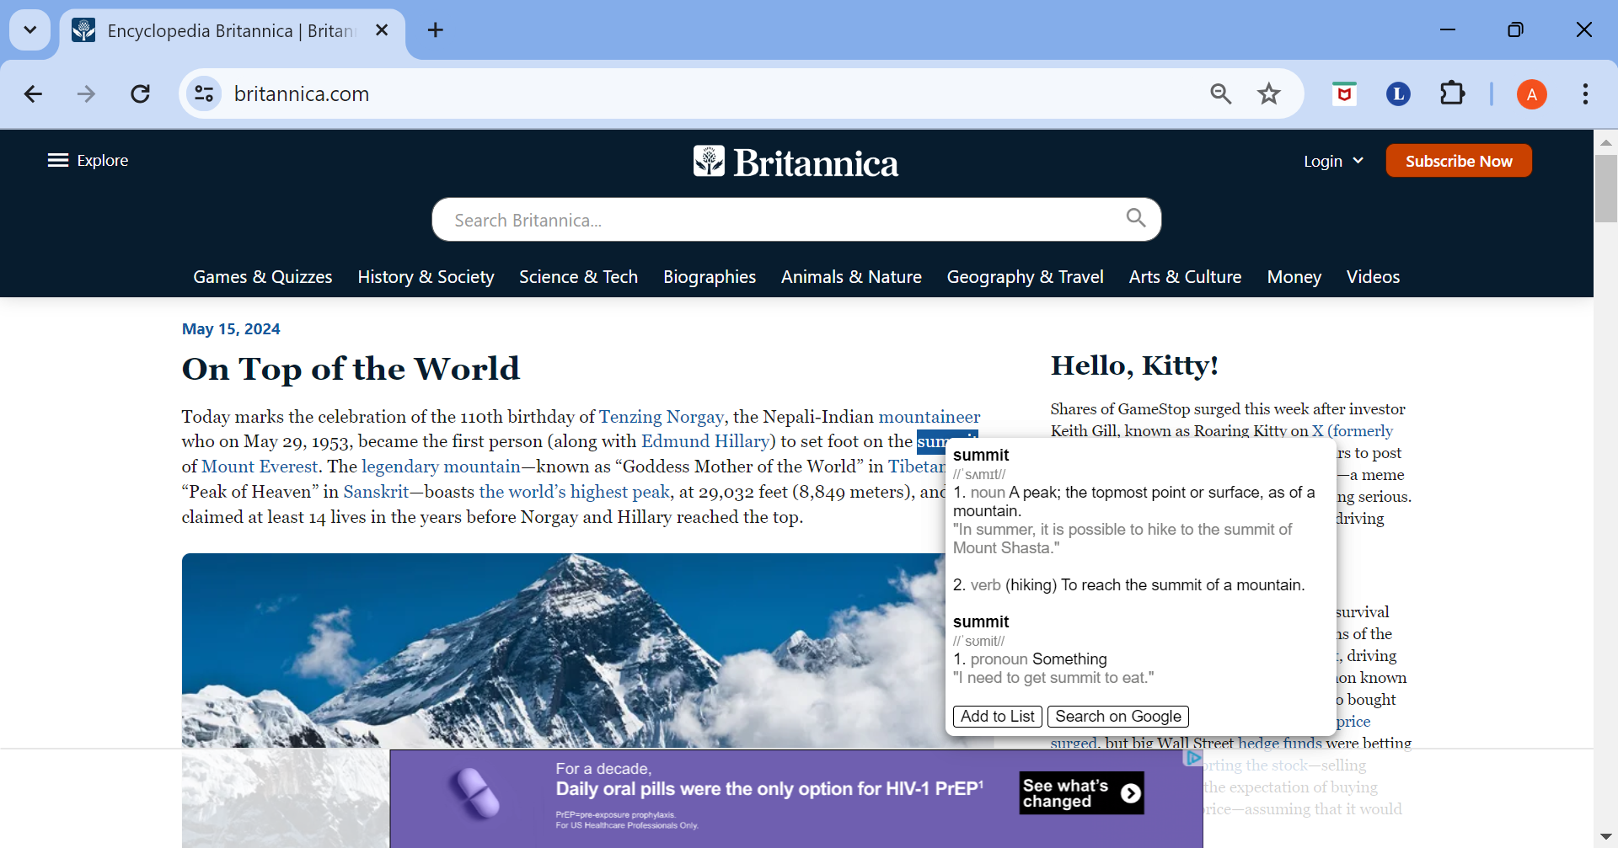The width and height of the screenshot is (1618, 848).
Task: Open Science & Tech menu
Action: tap(578, 277)
